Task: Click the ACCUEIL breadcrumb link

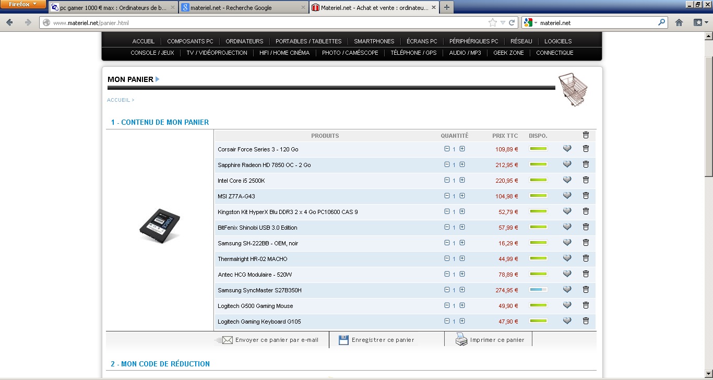Action: coord(118,100)
